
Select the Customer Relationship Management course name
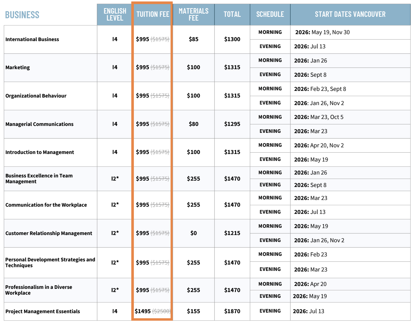tap(49, 233)
